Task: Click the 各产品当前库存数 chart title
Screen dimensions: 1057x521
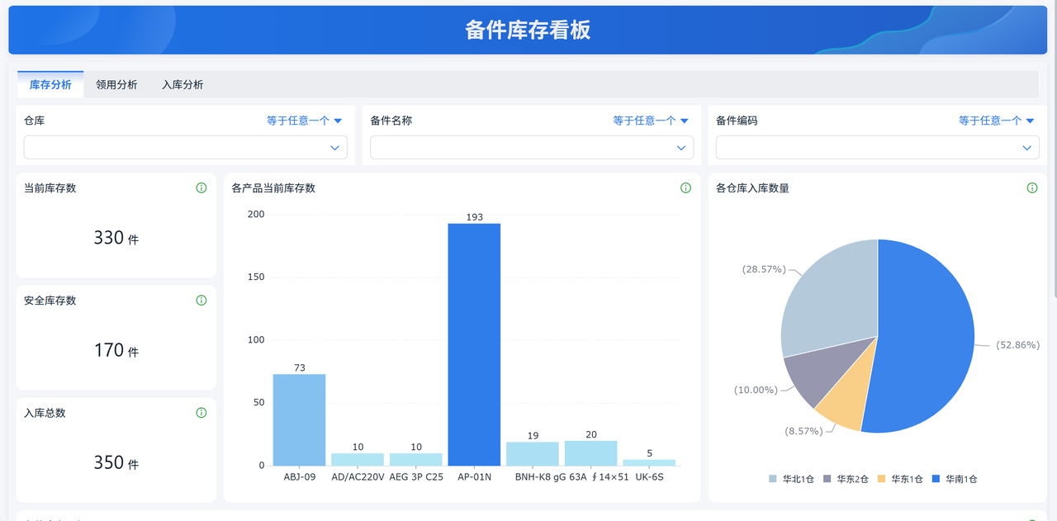Action: tap(273, 188)
